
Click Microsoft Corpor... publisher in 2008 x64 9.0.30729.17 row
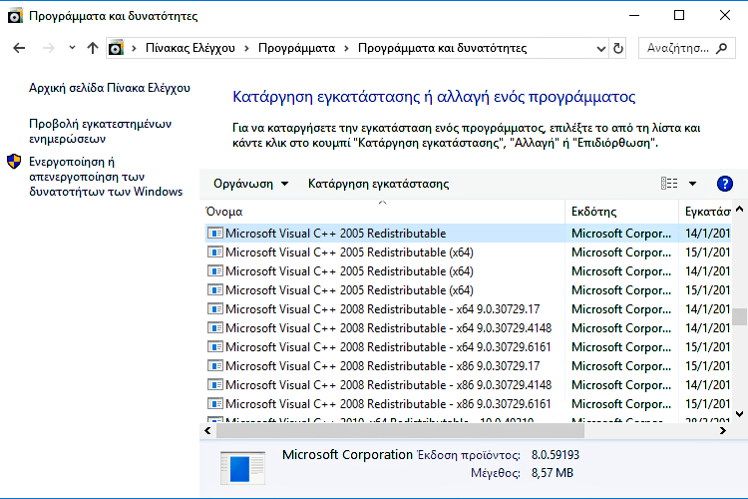point(621,309)
